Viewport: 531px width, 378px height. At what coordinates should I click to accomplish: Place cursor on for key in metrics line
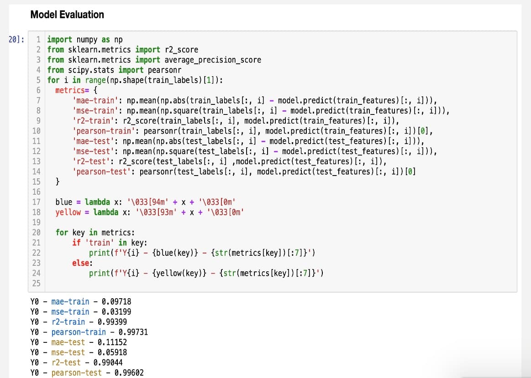pos(95,232)
